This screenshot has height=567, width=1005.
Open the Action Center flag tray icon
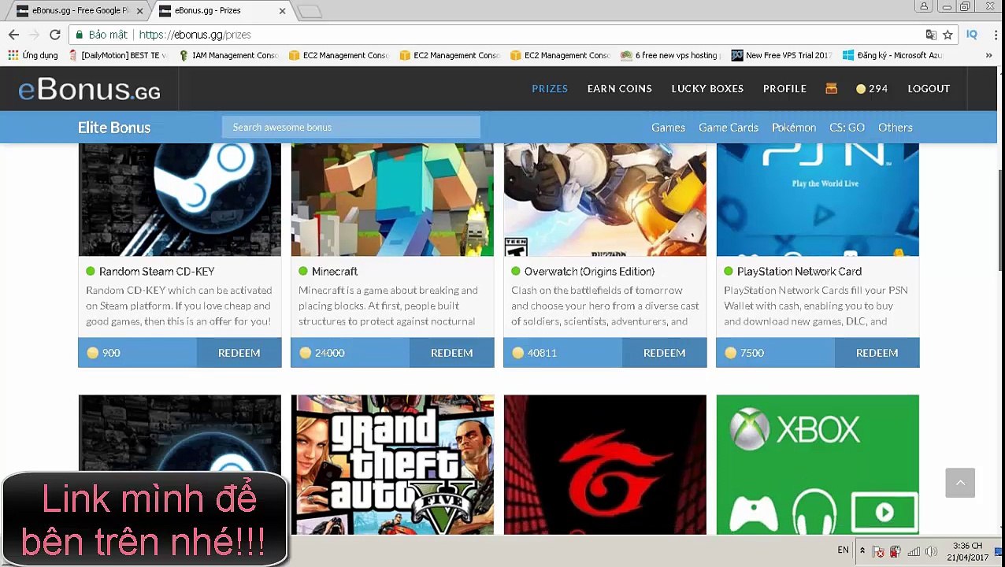pyautogui.click(x=878, y=551)
